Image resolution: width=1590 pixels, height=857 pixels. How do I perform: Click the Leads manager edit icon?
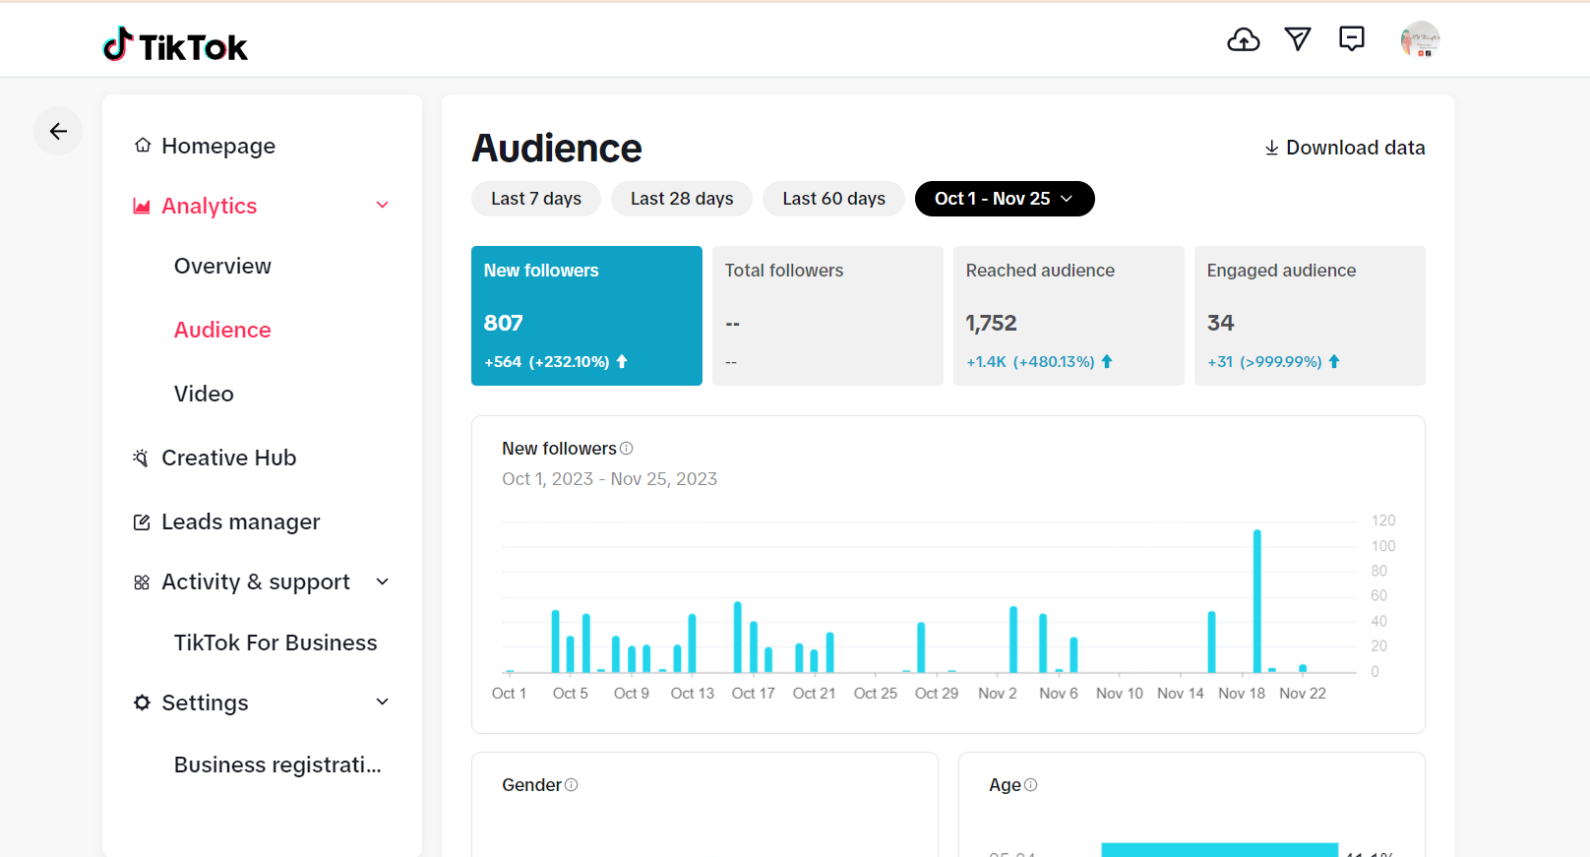pos(142,522)
